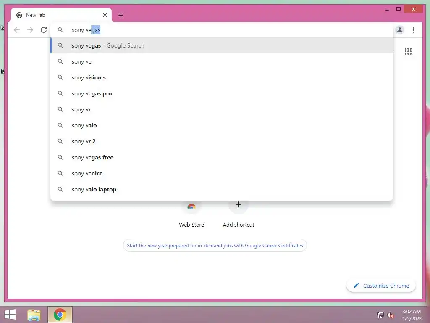The width and height of the screenshot is (430, 323).
Task: Choose the 'sony vr 2' suggestion
Action: tap(222, 141)
